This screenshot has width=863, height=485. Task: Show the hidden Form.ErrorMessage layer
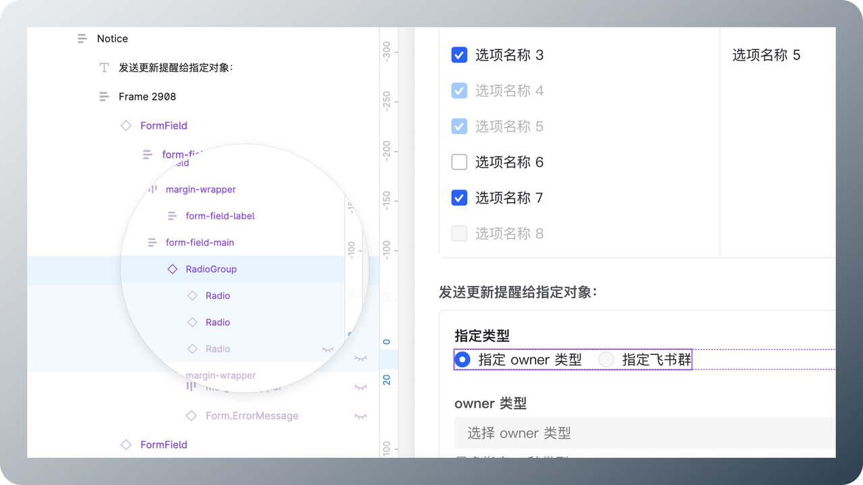[x=360, y=416]
